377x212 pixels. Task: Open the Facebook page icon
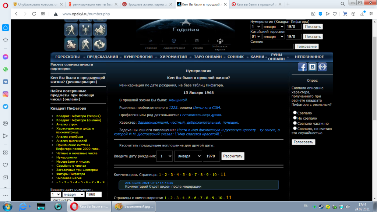tap(302, 67)
